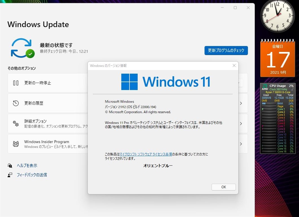
Task: Click the history clock icon beside 更新の履歴
Action: [x=16, y=103]
